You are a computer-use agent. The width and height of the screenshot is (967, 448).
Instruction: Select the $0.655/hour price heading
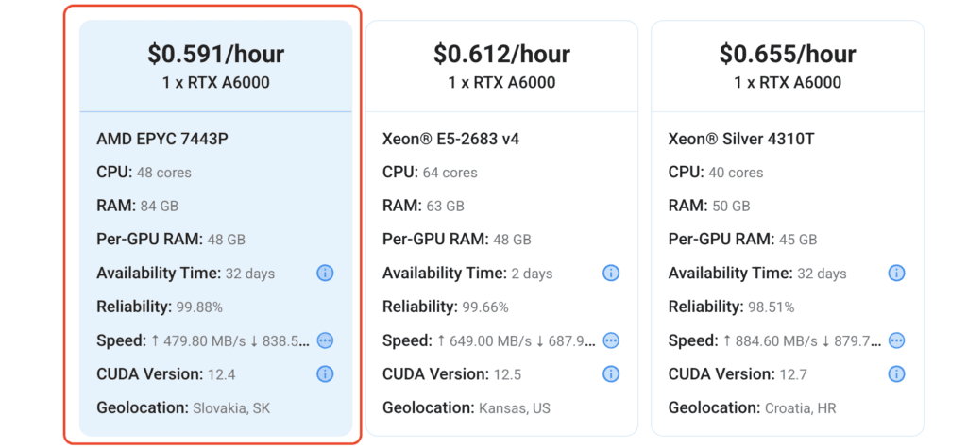click(788, 54)
